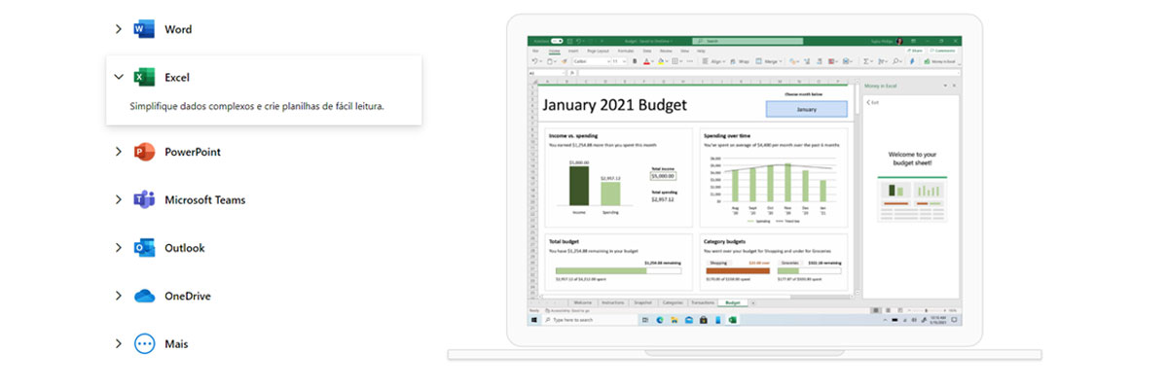
Task: Expand the Word section chevron
Action: 118,30
